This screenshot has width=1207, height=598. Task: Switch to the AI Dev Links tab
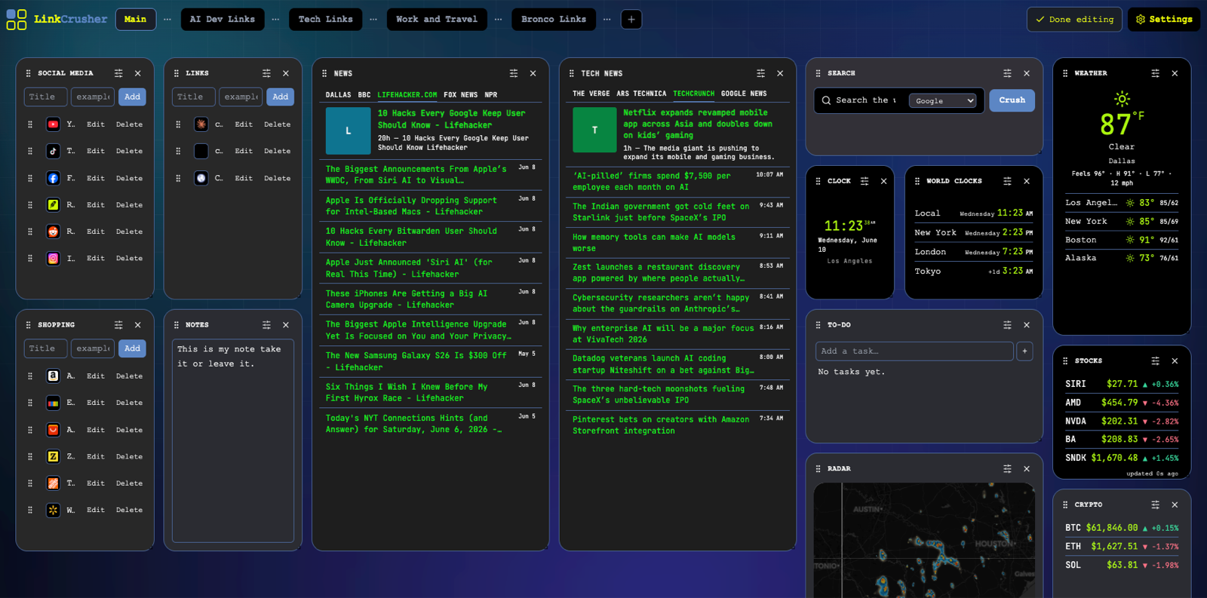click(x=223, y=19)
